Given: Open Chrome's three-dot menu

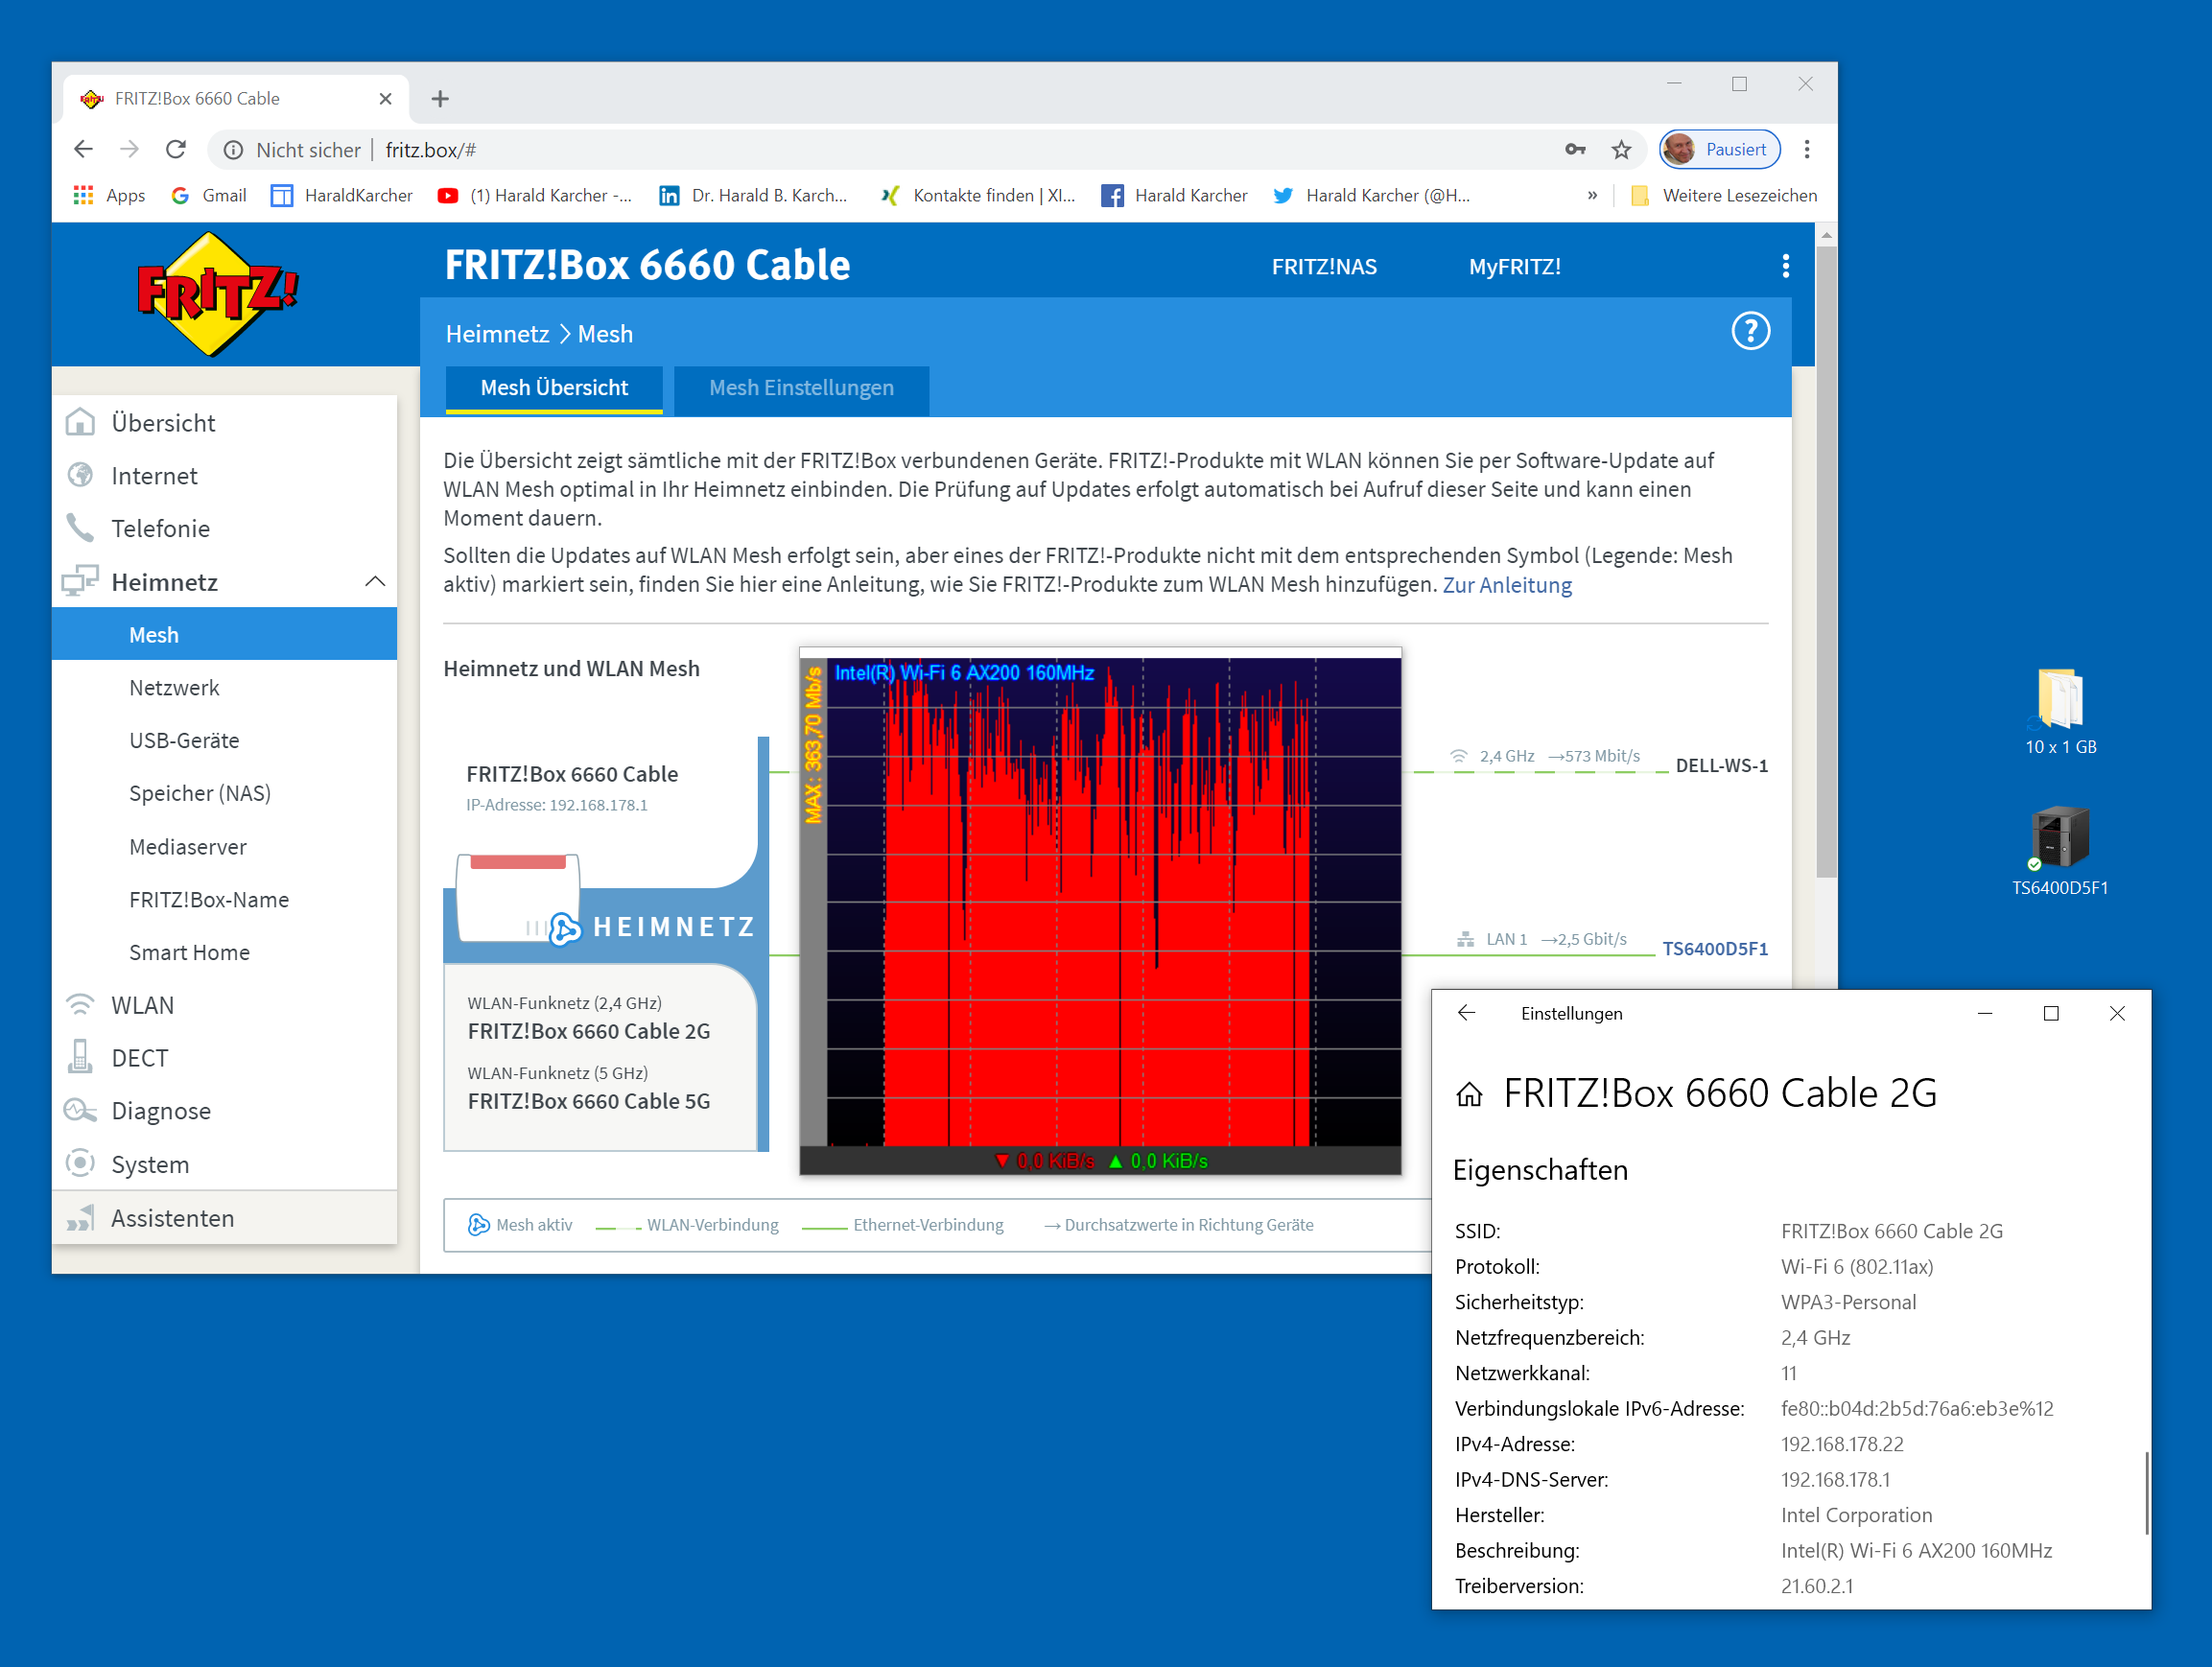Looking at the screenshot, I should (1806, 150).
